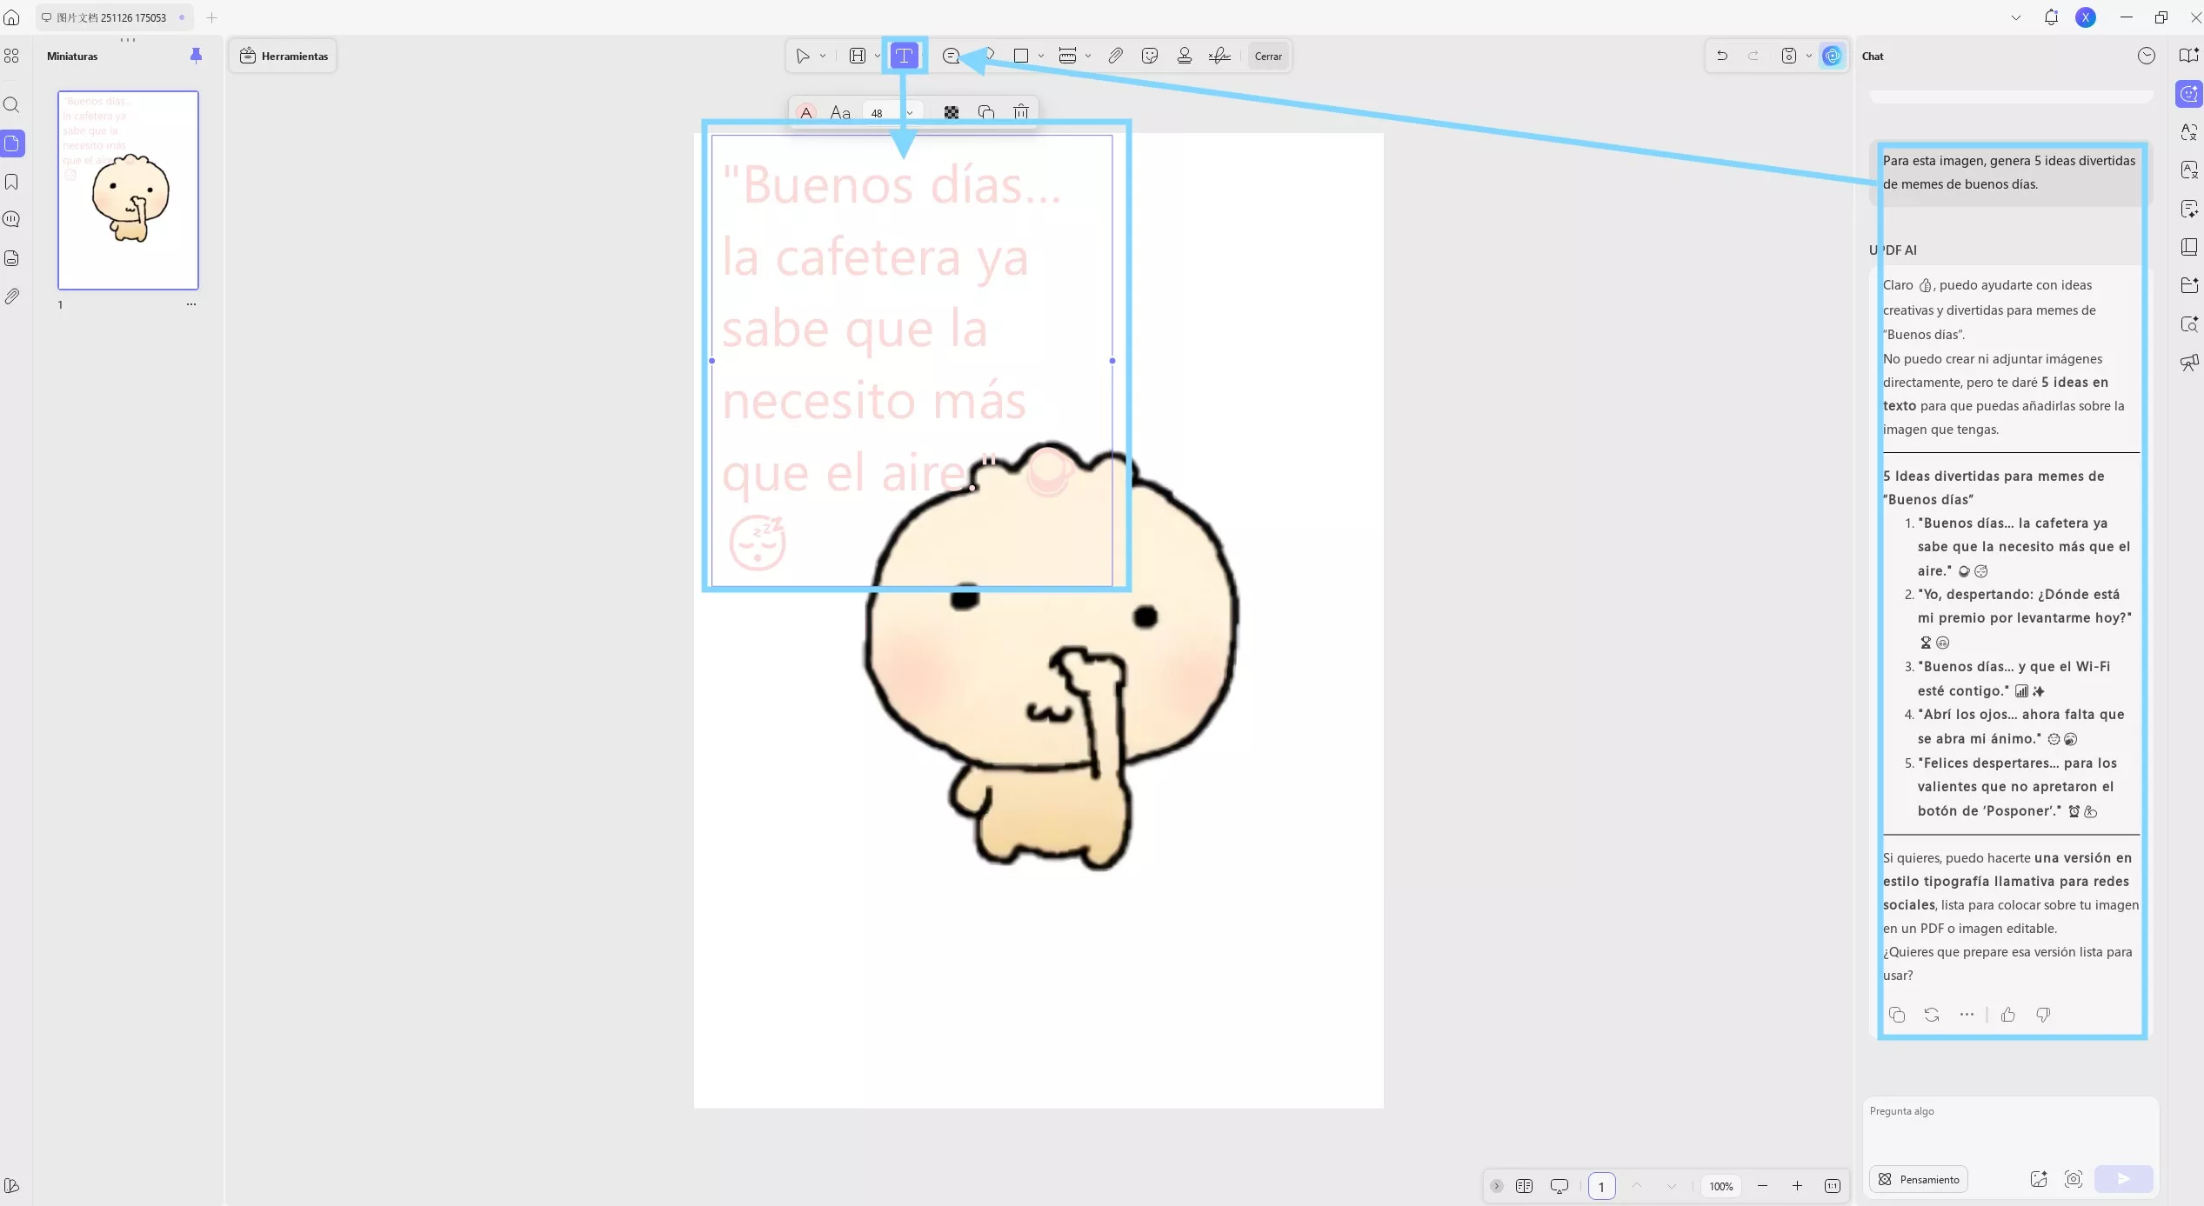Viewport: 2204px width, 1206px height.
Task: Toggle the pin on Miniaturas panel
Action: (196, 56)
